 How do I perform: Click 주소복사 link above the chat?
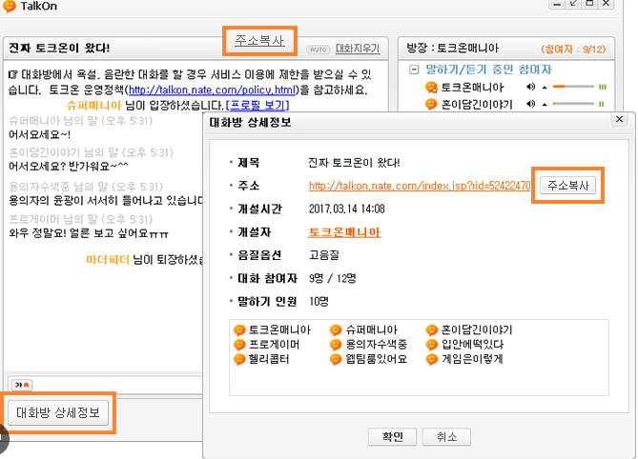(259, 41)
